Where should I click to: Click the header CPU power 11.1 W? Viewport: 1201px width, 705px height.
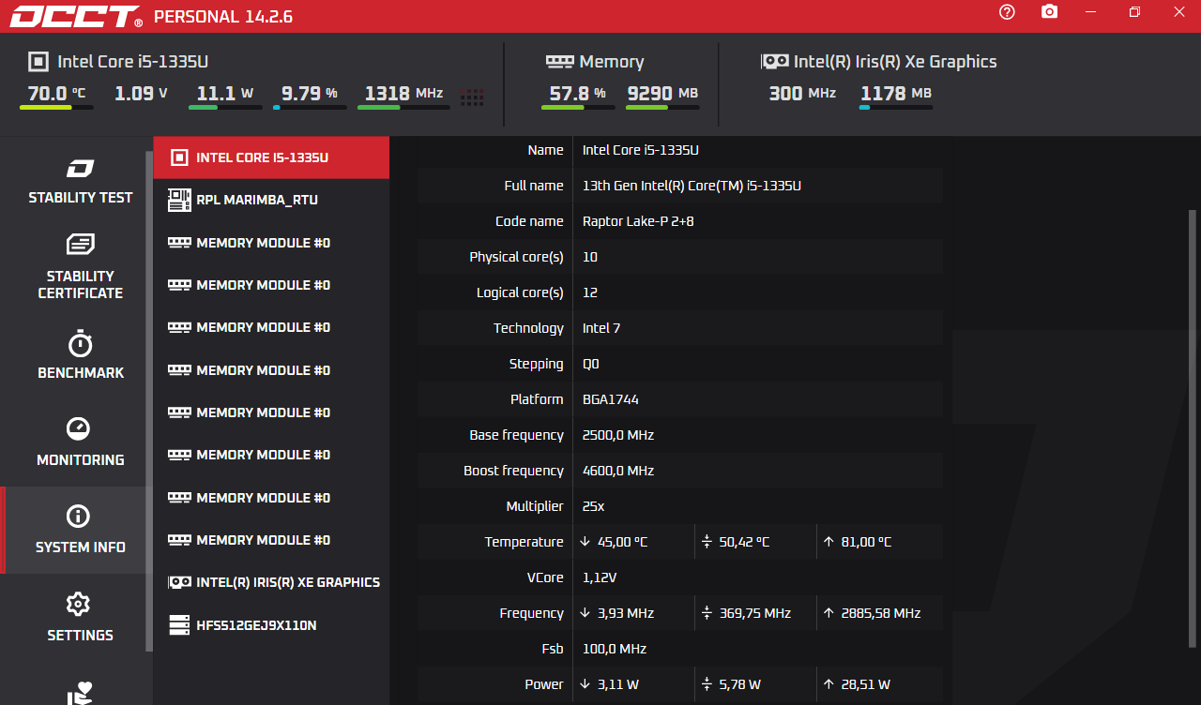tap(225, 94)
